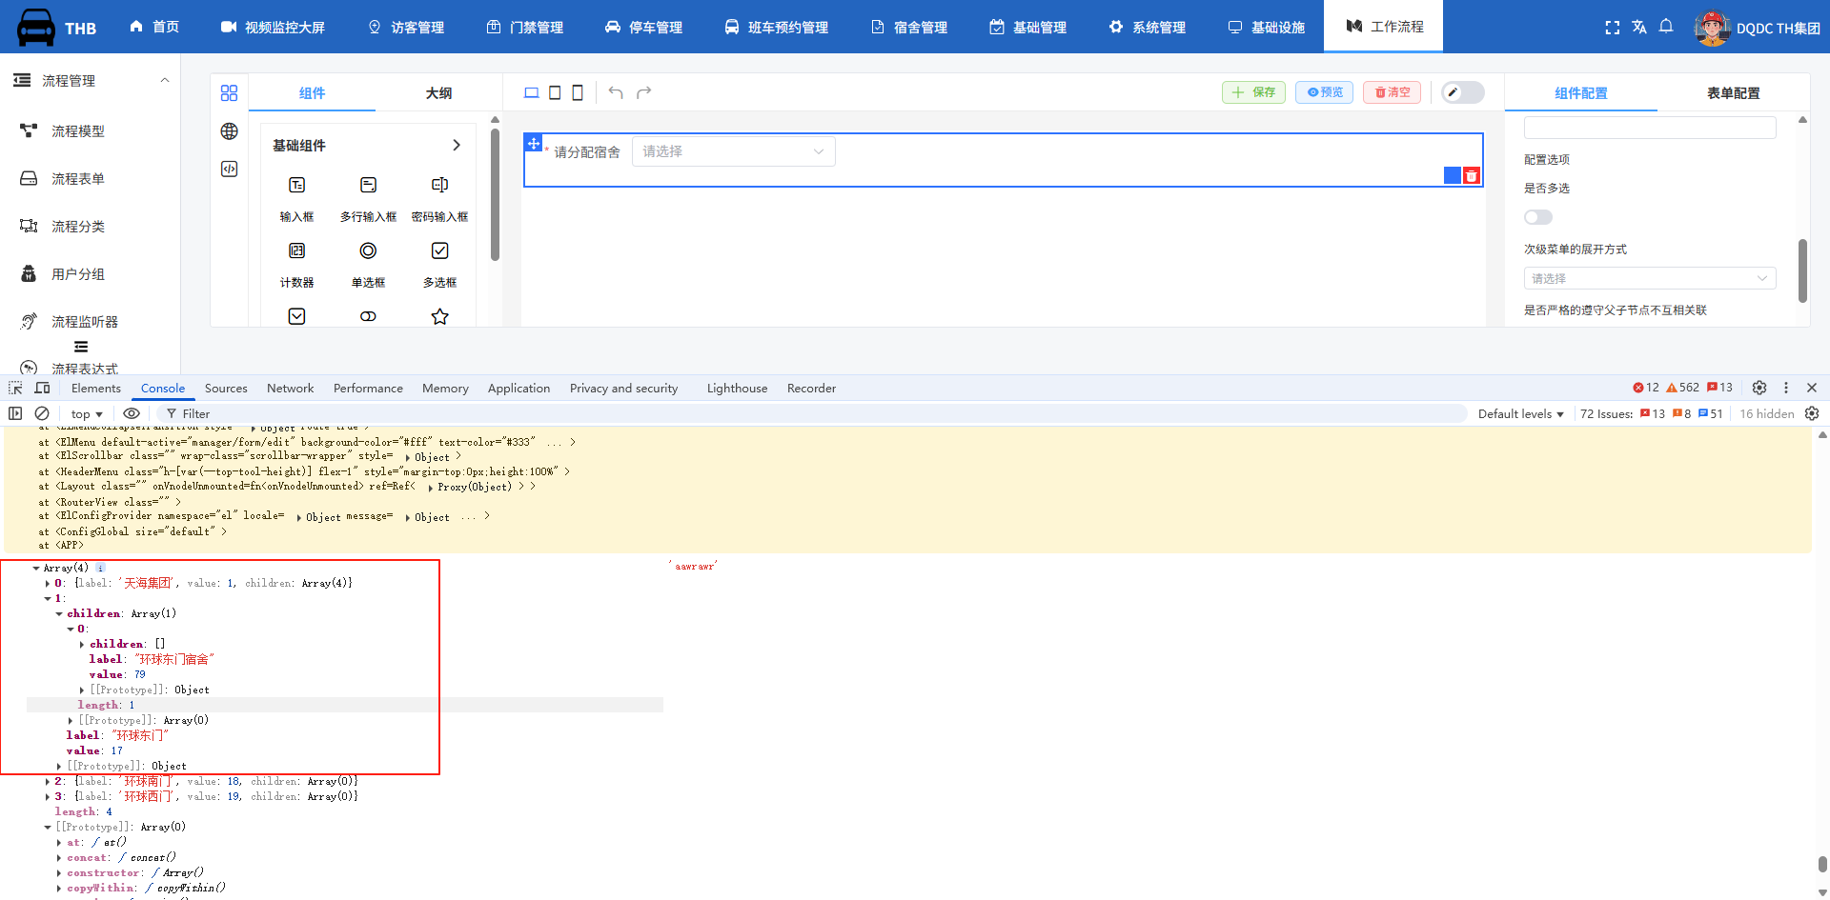This screenshot has width=1830, height=900.
Task: Collapse the Array(4) console entry
Action: 36,568
